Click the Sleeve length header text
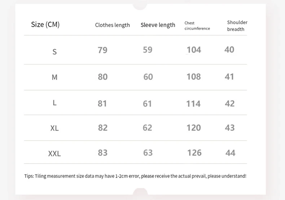This screenshot has width=285, height=200. [x=158, y=25]
